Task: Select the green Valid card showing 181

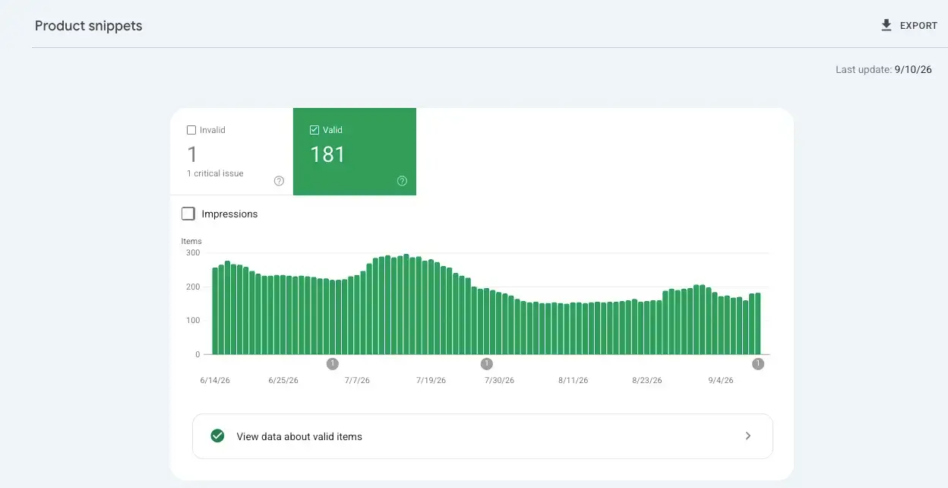Action: pyautogui.click(x=355, y=151)
